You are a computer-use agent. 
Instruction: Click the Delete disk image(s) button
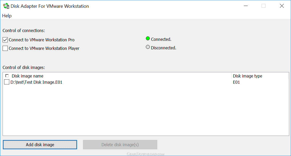click(120, 145)
